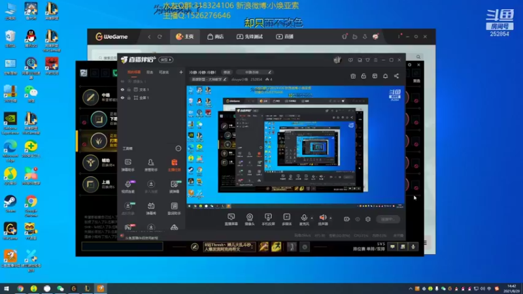Mute the 麦克风 microphone

click(x=304, y=220)
